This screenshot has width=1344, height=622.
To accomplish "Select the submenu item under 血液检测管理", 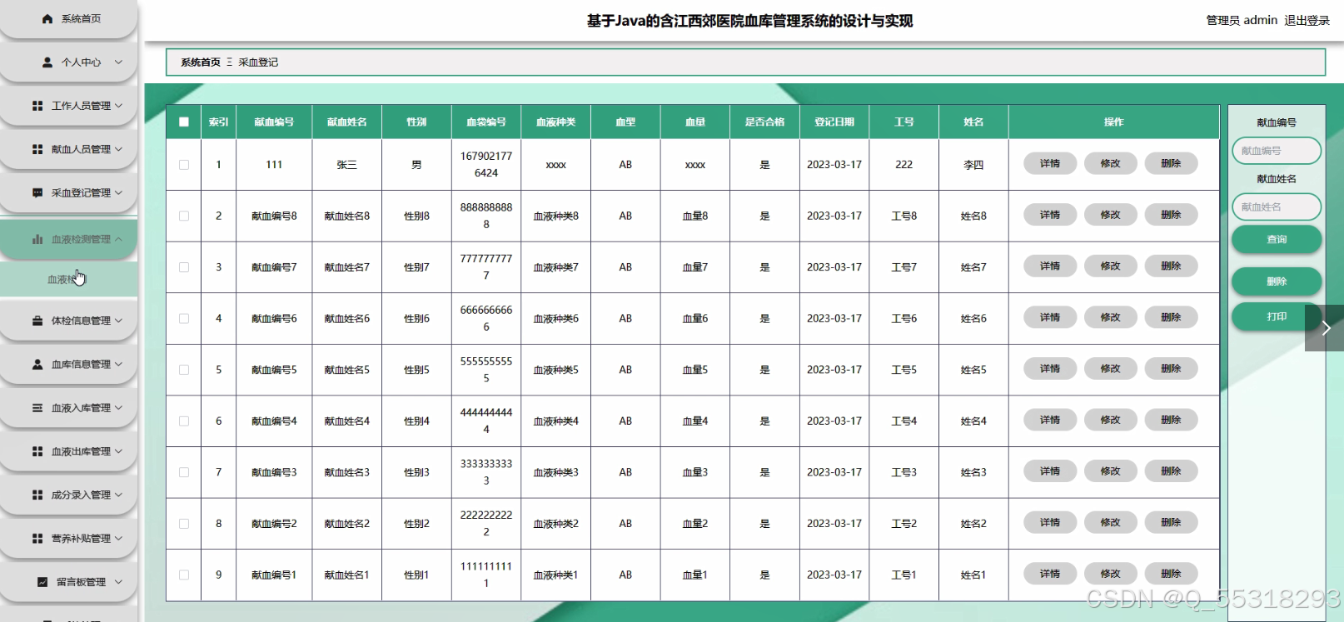I will click(68, 280).
